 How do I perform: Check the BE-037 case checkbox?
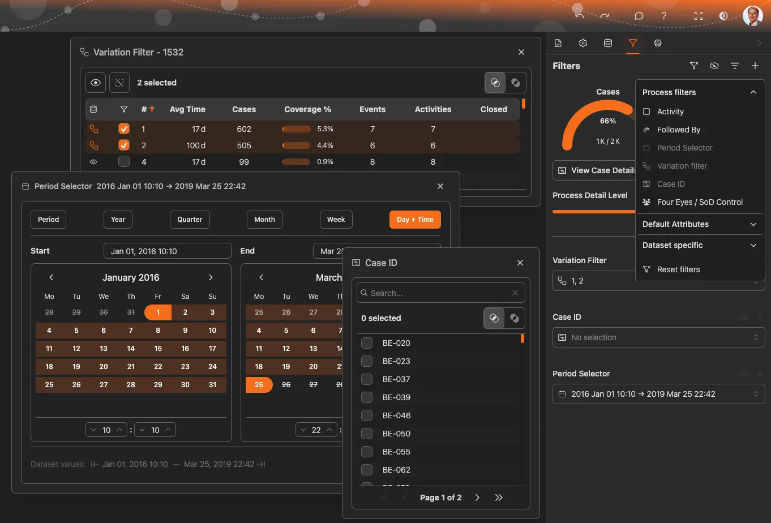point(366,379)
